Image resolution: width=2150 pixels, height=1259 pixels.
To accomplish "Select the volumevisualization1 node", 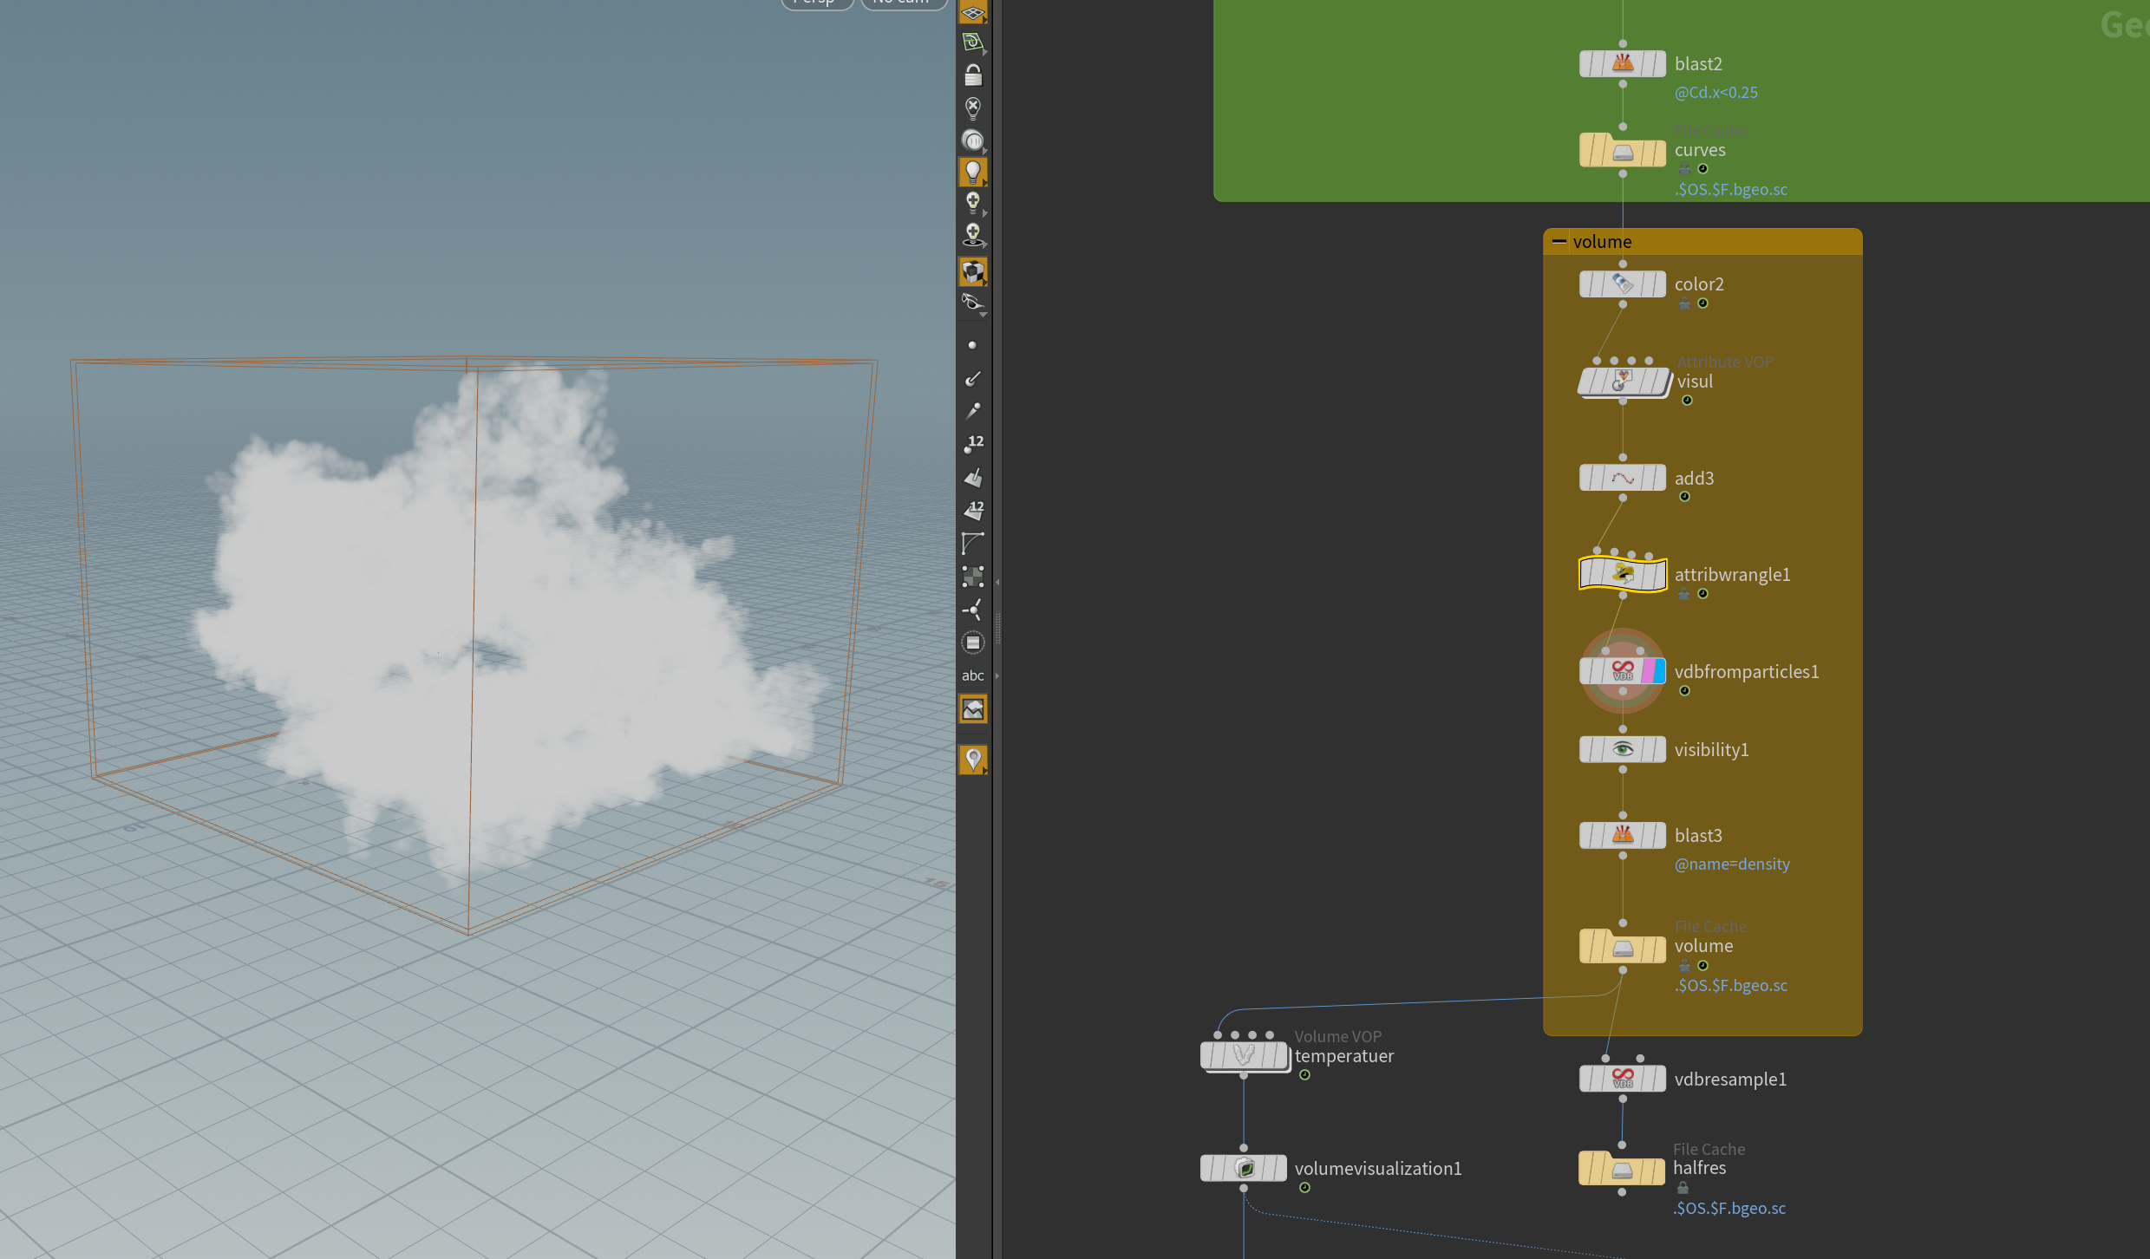I will pos(1245,1168).
